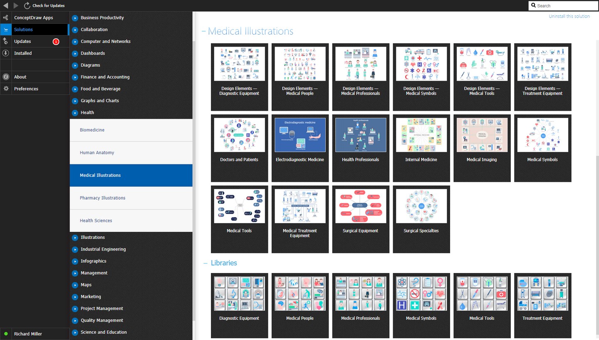Select the Medical Illustrations solution
This screenshot has height=340, width=599.
click(x=131, y=175)
